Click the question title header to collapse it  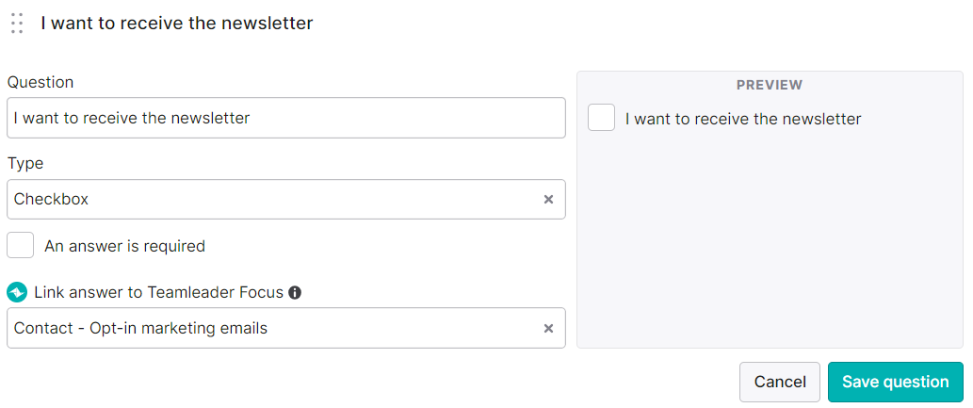[x=177, y=23]
